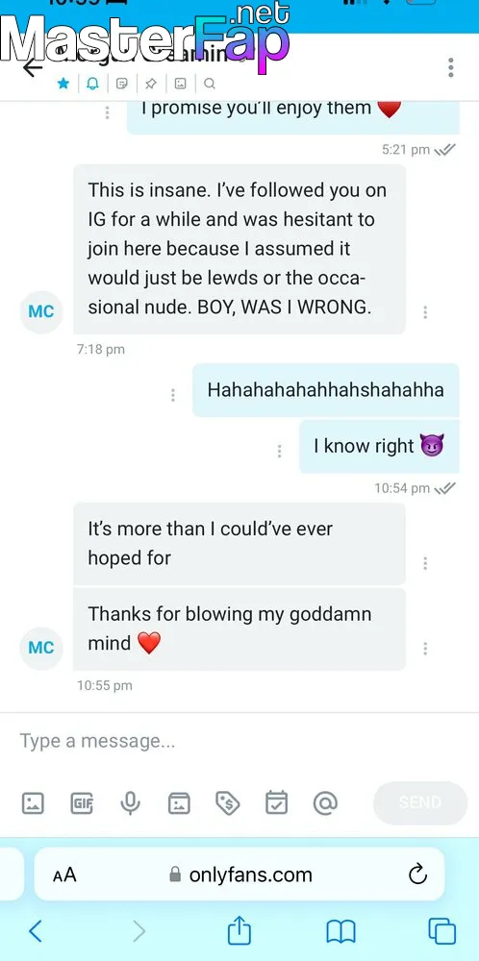The height and width of the screenshot is (961, 479).
Task: Click the SEND button
Action: 420,802
